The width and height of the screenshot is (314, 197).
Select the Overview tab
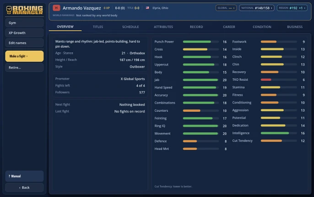(65, 27)
